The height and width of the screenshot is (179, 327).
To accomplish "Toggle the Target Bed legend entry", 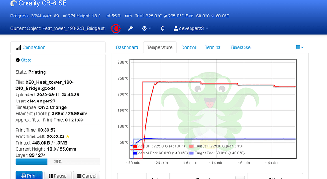I will coord(217,153).
